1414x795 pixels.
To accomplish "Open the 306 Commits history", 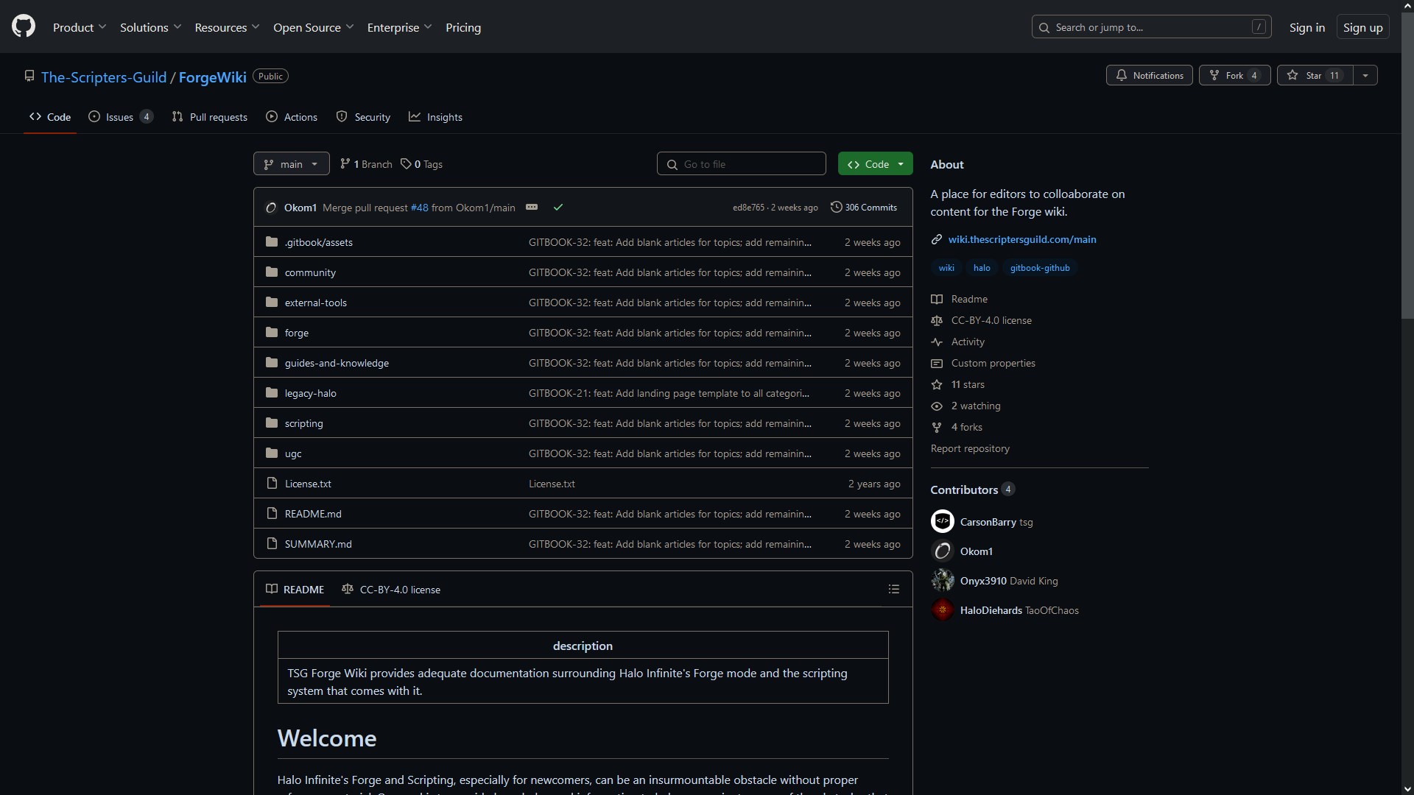I will point(863,207).
